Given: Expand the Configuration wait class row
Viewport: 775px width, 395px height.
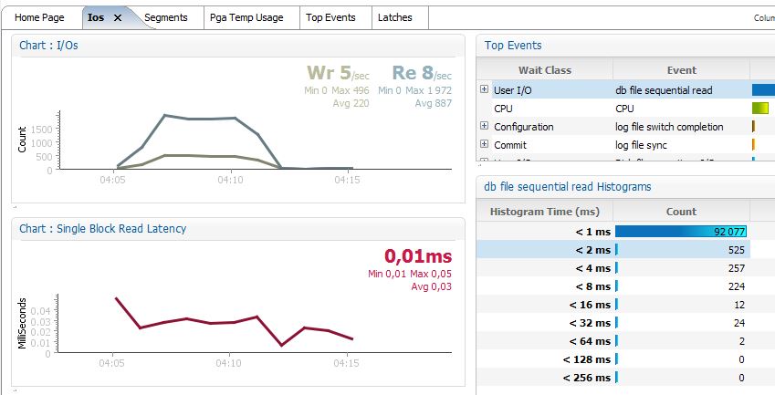Looking at the screenshot, I should click(x=484, y=126).
